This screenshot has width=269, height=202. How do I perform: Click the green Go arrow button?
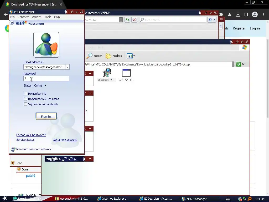(x=239, y=64)
